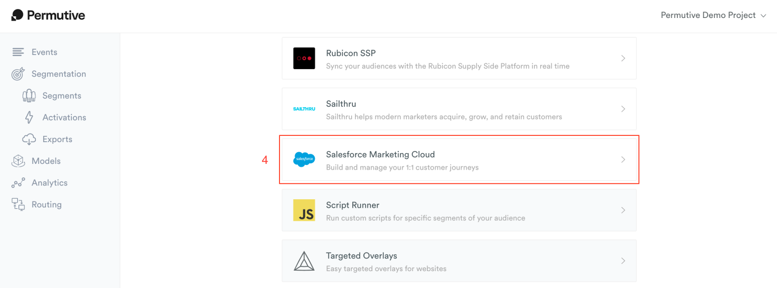Open the Analytics menu item
Screen dimensions: 777x288
[x=49, y=183]
